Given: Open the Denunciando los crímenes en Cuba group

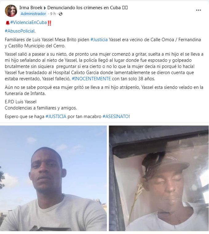Looking at the screenshot, I should tap(84, 8).
